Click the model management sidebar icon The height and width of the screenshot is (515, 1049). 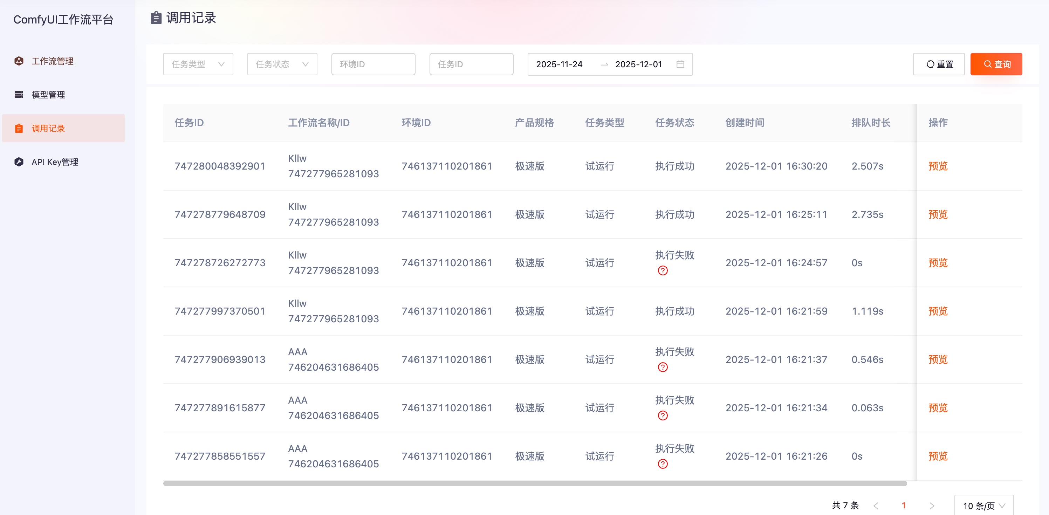(19, 95)
